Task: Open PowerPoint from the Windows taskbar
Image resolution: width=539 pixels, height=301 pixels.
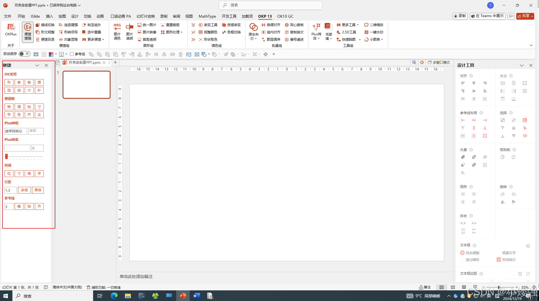Action: click(183, 296)
